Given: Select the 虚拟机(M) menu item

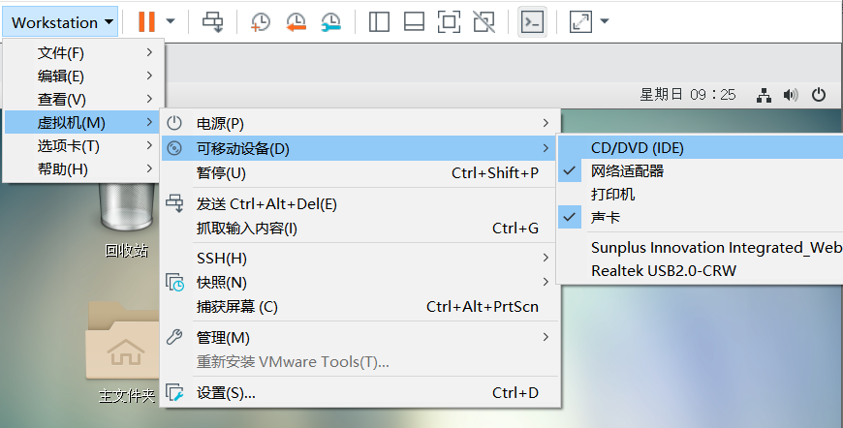Looking at the screenshot, I should tap(83, 122).
